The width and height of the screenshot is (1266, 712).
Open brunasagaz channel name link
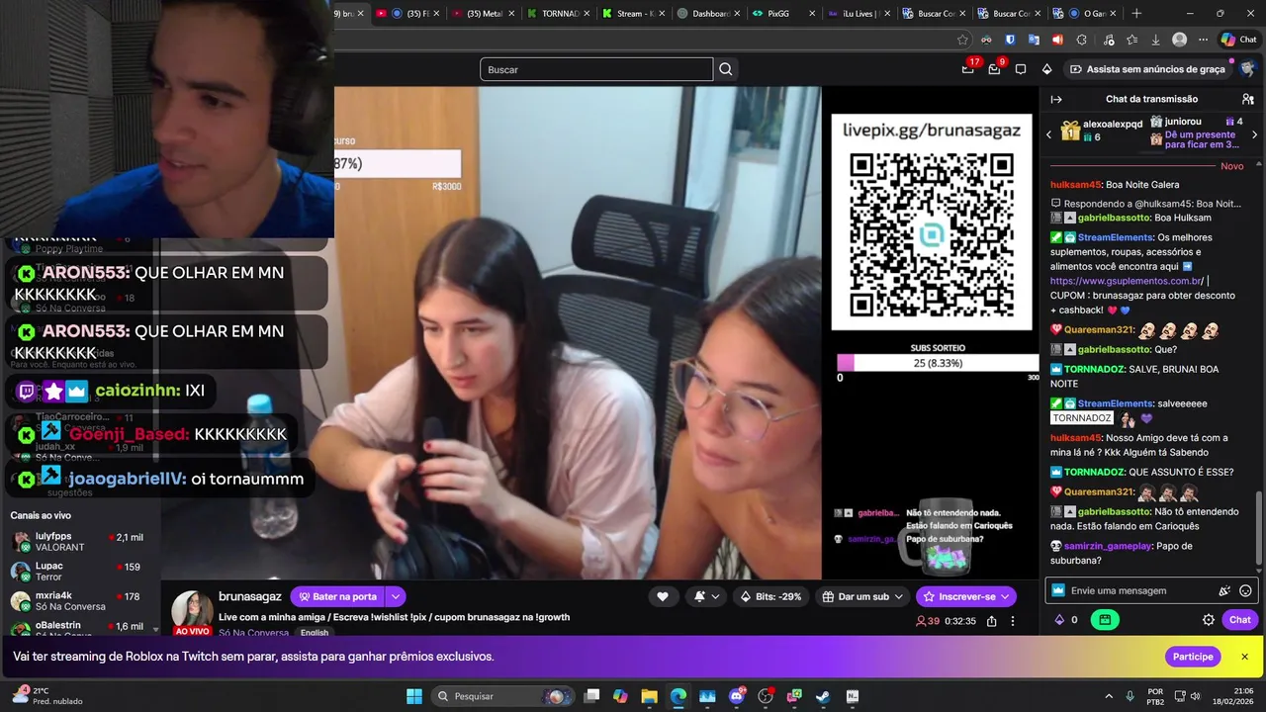250,596
